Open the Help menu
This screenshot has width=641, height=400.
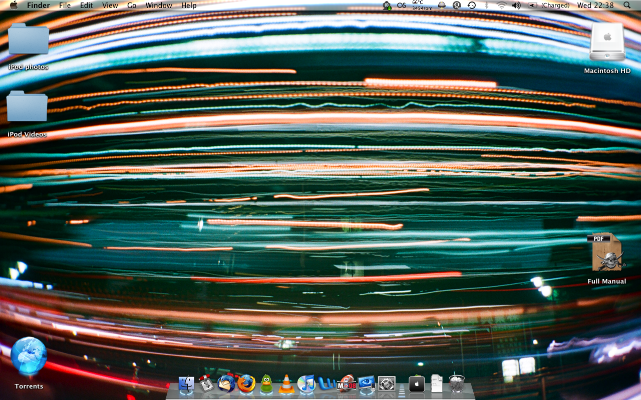[189, 5]
